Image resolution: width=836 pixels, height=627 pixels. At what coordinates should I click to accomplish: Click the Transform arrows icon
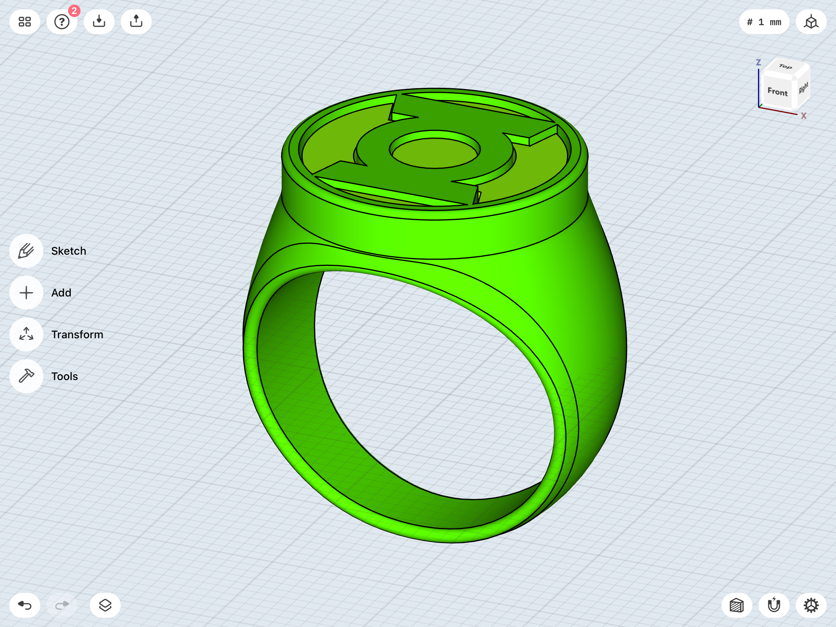26,334
